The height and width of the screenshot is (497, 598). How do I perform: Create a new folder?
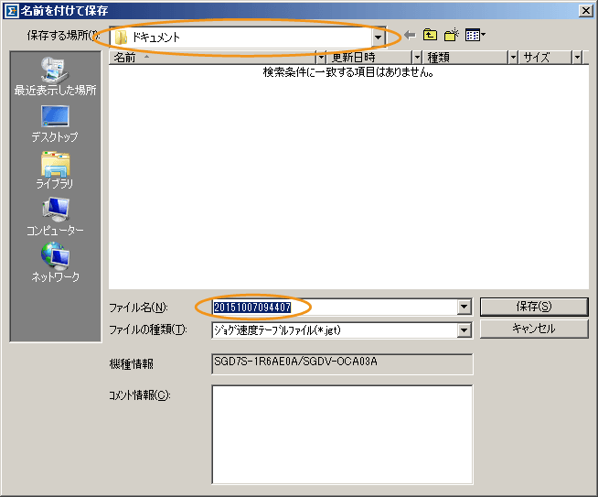coord(452,35)
